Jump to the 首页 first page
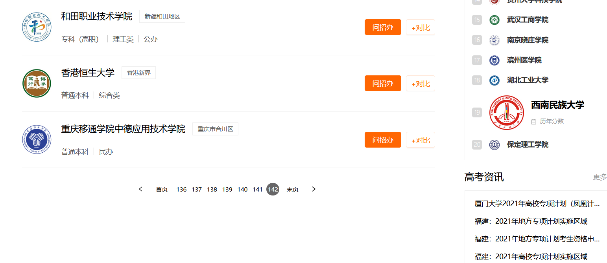 click(x=162, y=189)
